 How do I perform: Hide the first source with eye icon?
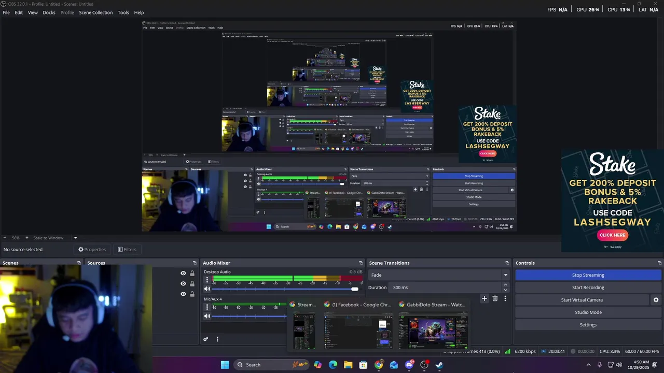(183, 274)
